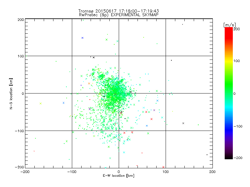Click the x-axis tick label "-100"

pyautogui.click(x=72, y=172)
